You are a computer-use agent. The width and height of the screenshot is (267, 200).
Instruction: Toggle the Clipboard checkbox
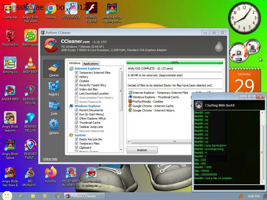[x=76, y=148]
